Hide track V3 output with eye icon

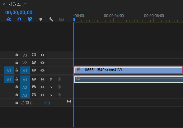[x=42, y=55]
